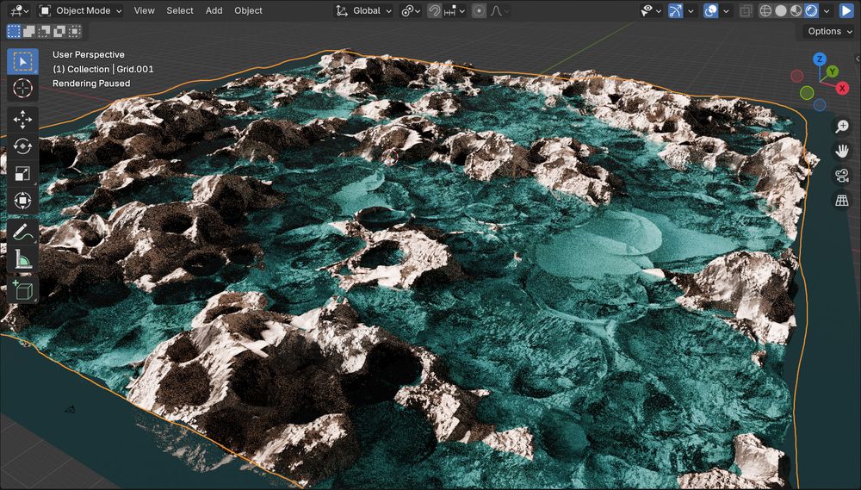Switch perspective/orthographic projection grid icon
Image resolution: width=861 pixels, height=490 pixels.
click(x=842, y=201)
